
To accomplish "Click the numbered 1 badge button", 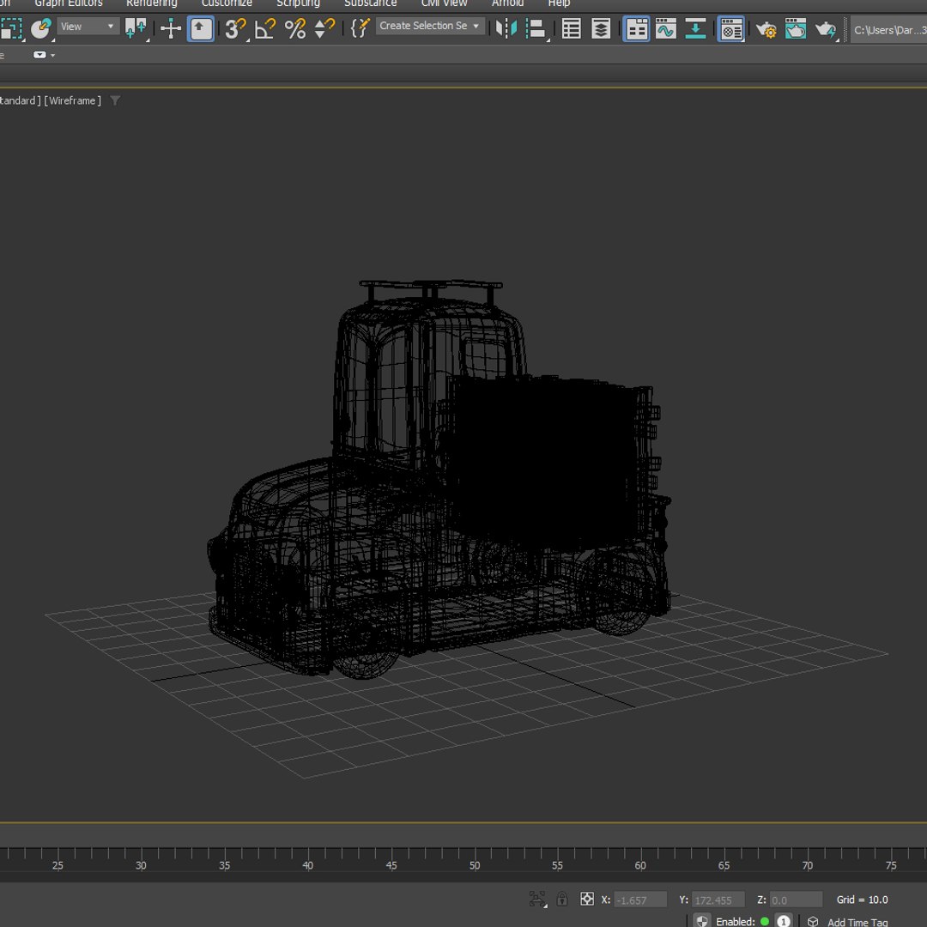I will (784, 921).
